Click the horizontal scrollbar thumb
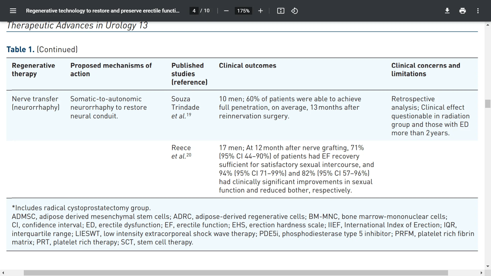Viewport: 491px width, 276px height. coord(236,273)
